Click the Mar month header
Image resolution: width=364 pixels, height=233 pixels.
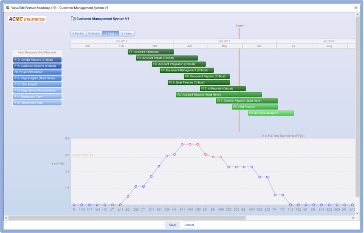pyautogui.click(x=155, y=46)
